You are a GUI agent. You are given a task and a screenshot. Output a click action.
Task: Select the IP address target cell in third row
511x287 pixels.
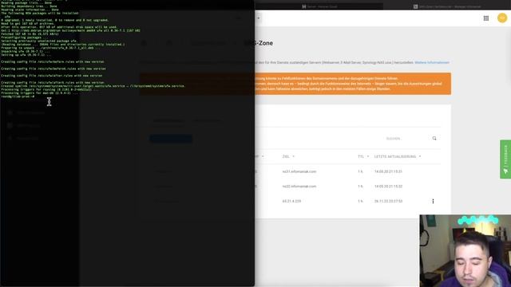pyautogui.click(x=291, y=202)
